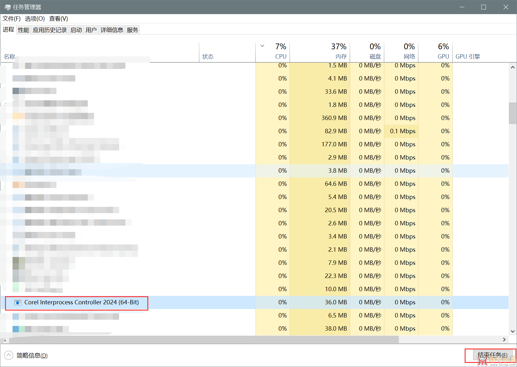
Task: Click the 3.8 MB cell in highlighted row
Action: [320, 171]
